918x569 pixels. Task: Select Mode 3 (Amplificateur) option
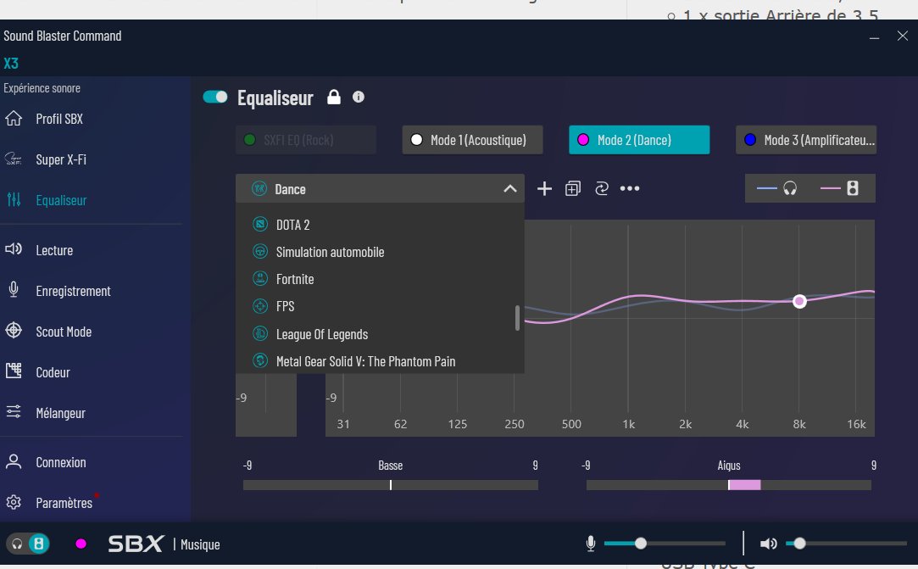(805, 140)
